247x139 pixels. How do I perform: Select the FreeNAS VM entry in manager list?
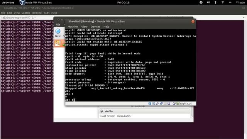[x=59, y=43]
